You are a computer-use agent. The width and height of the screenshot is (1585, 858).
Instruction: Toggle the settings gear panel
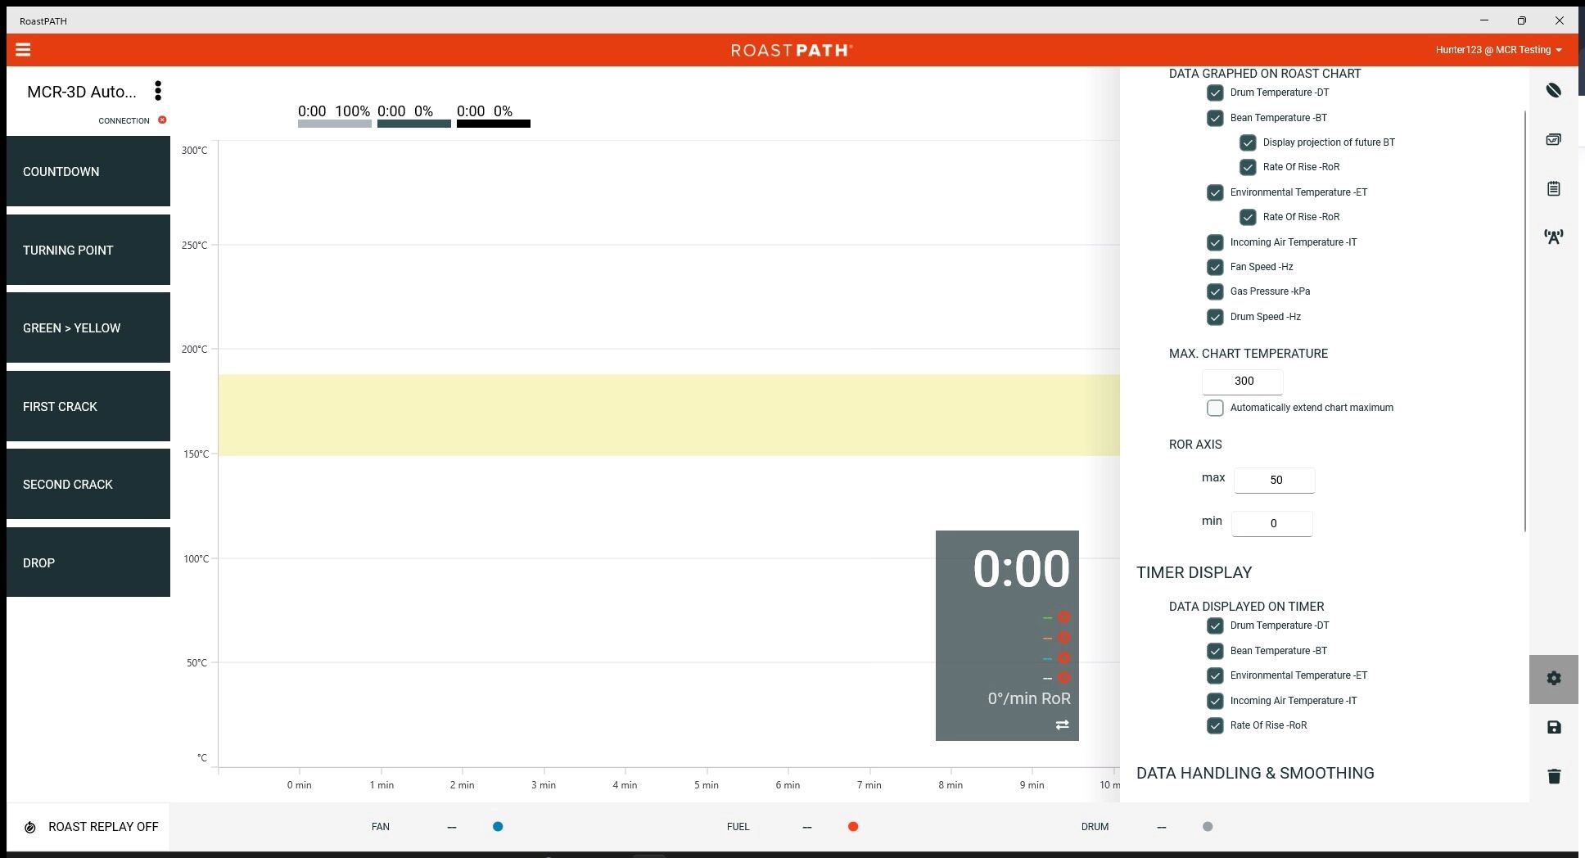click(x=1553, y=679)
